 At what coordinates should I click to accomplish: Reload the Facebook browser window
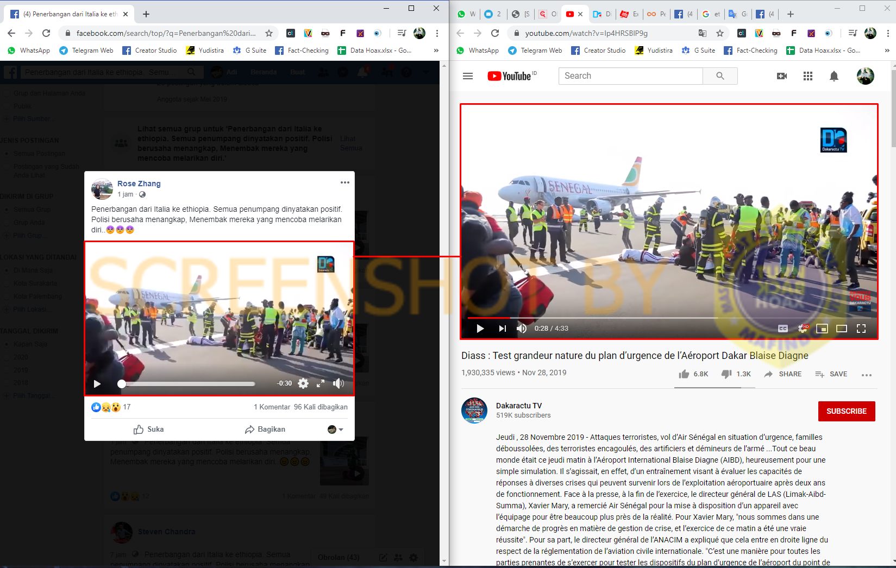tap(46, 33)
